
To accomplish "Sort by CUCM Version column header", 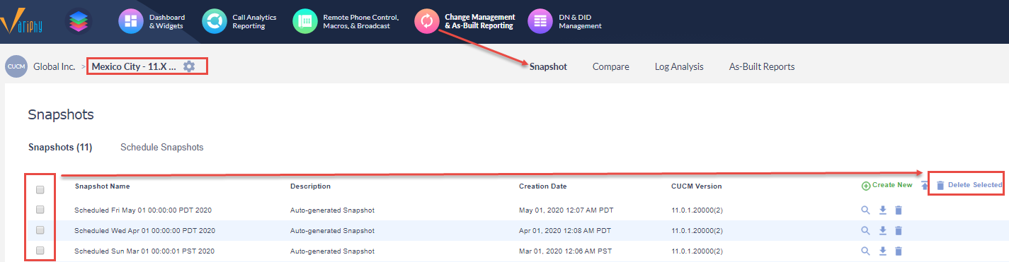I will click(696, 186).
